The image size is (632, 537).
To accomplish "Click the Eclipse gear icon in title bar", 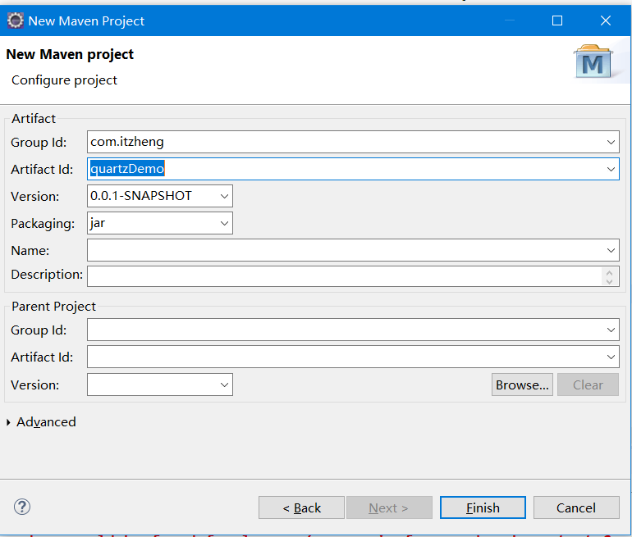I will pyautogui.click(x=16, y=20).
